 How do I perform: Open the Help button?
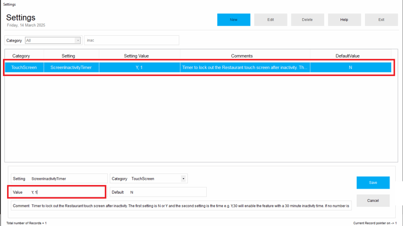(344, 20)
